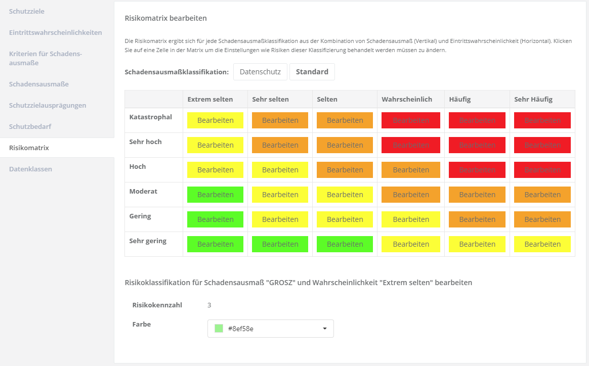Viewport: 589px width, 366px height.
Task: Select the Standard classification tab
Action: pyautogui.click(x=312, y=72)
